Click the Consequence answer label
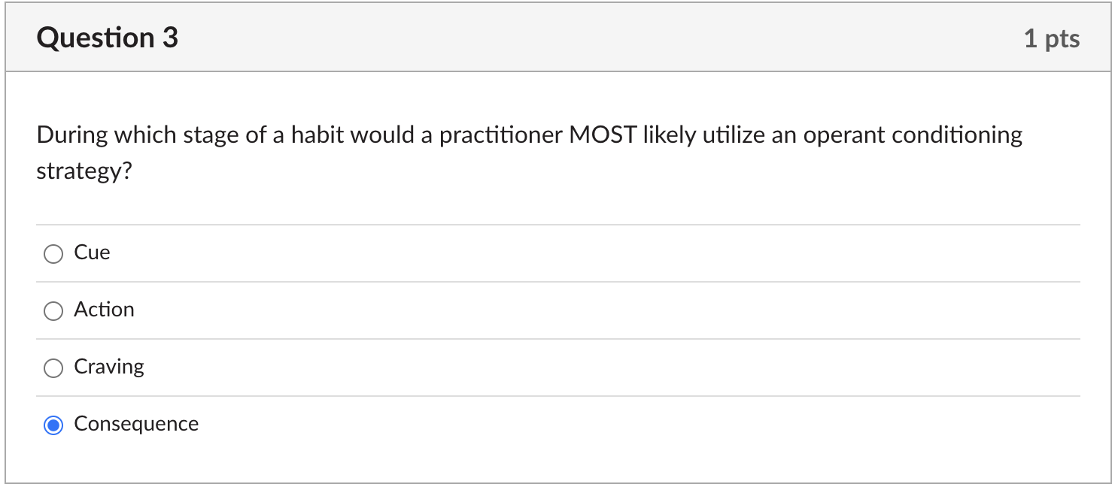Screen dimensions: 1115x487 [x=136, y=424]
